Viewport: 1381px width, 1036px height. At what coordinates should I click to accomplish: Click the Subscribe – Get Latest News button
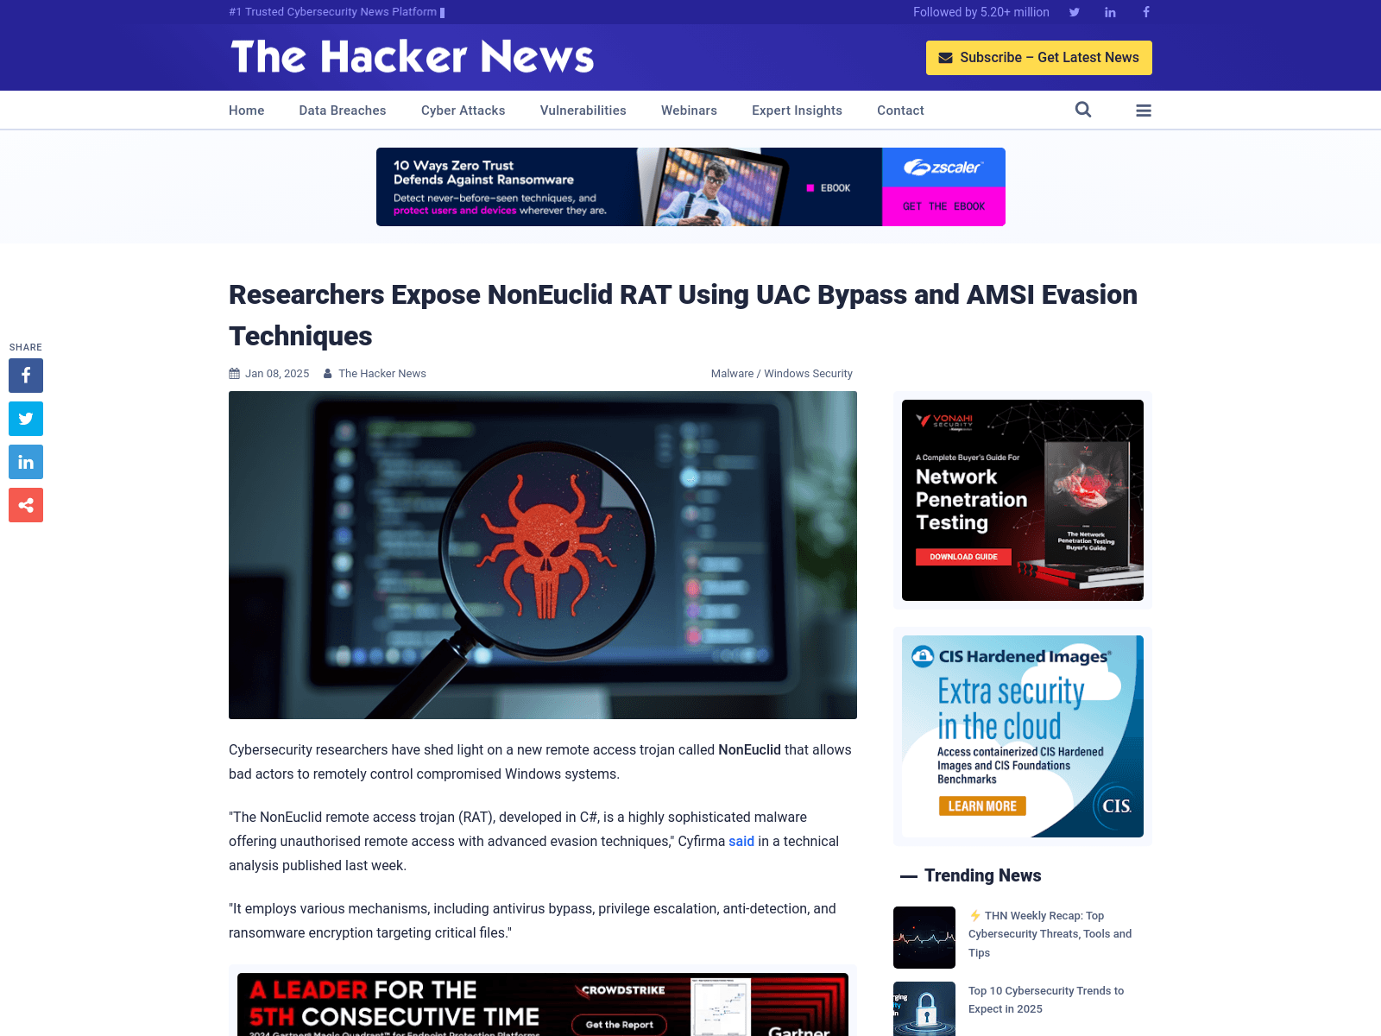coord(1039,58)
